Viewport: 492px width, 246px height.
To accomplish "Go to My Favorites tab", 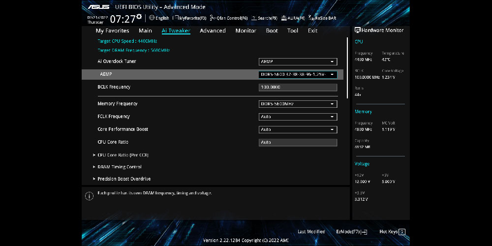I will click(112, 31).
